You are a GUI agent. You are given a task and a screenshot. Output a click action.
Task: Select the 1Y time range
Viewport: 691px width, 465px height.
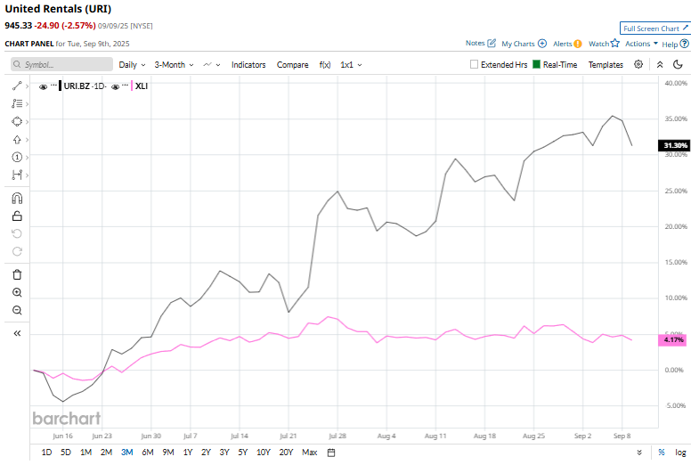click(x=188, y=453)
